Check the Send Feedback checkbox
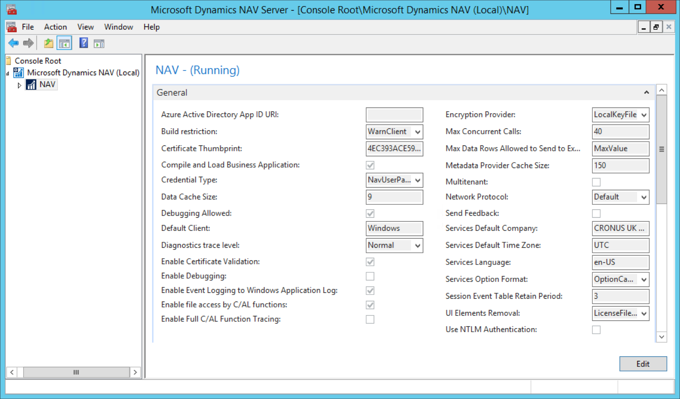The image size is (680, 399). 596,213
